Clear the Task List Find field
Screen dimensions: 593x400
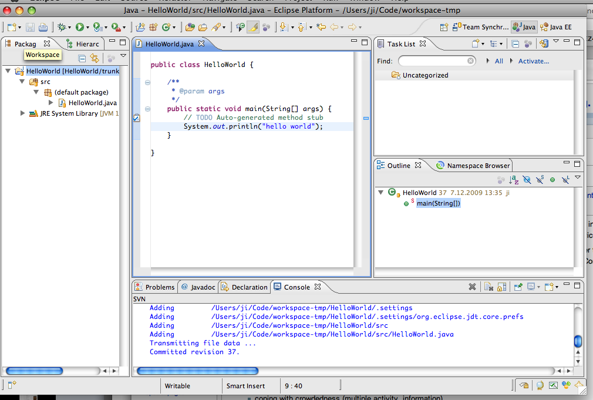tap(470, 61)
